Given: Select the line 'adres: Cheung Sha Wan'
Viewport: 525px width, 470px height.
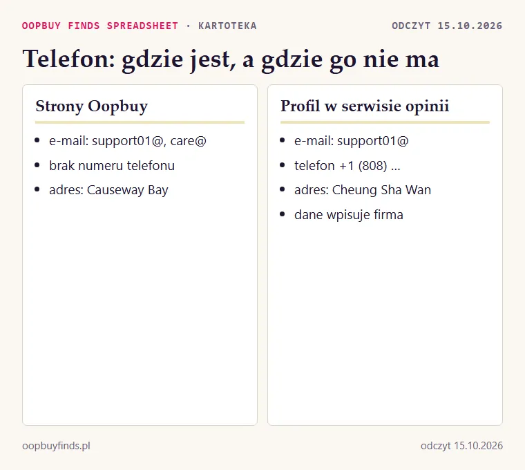Looking at the screenshot, I should coord(363,190).
